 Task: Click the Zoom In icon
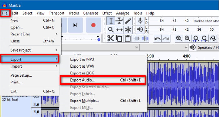[x=179, y=39]
